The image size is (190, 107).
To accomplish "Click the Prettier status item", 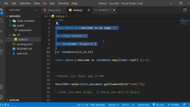I will coord(173,105).
